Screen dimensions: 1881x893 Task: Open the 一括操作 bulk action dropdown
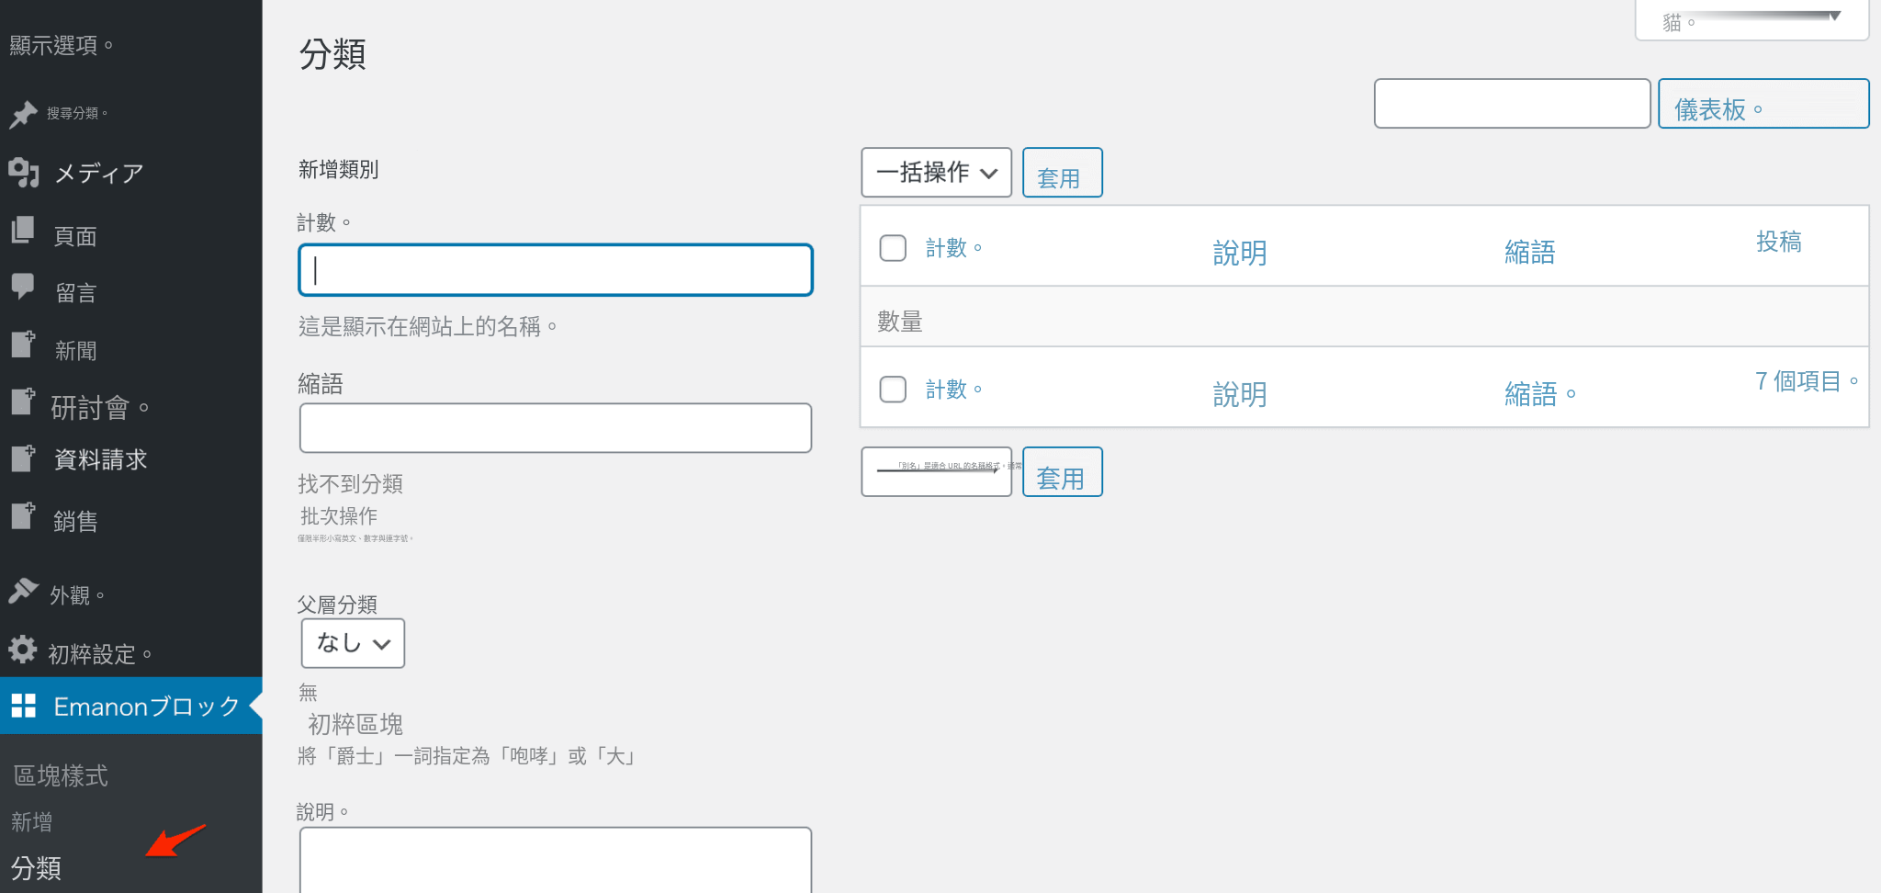[936, 173]
